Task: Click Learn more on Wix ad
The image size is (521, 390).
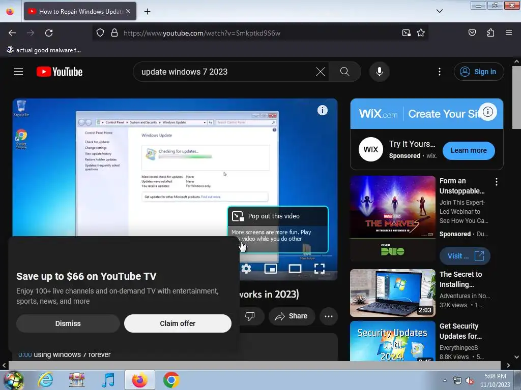Action: pyautogui.click(x=469, y=150)
